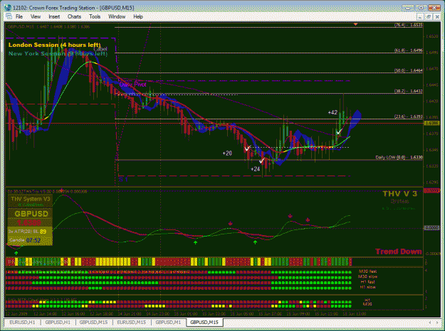
Task: Click the '+24' pips label
Action: tap(256, 169)
